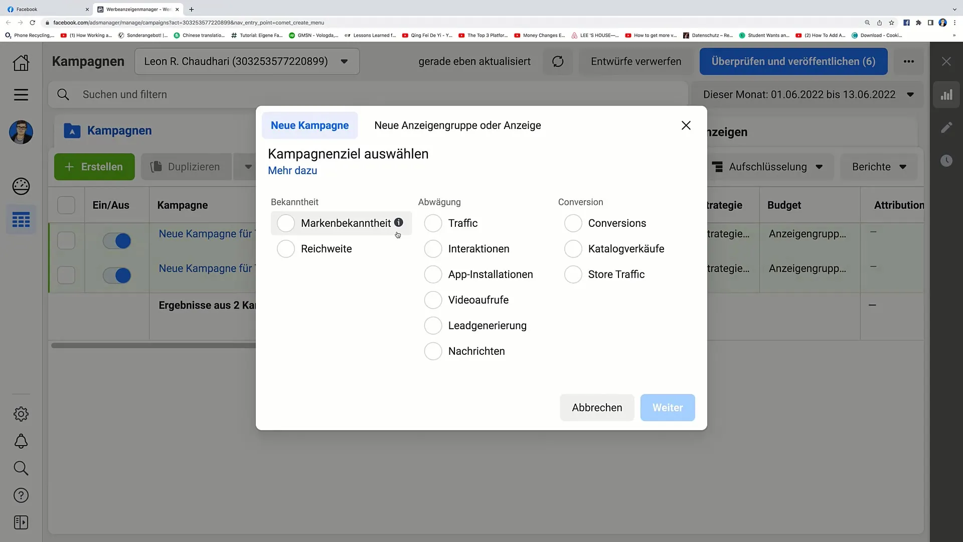
Task: Select the Traffic campaign objective
Action: 433,223
